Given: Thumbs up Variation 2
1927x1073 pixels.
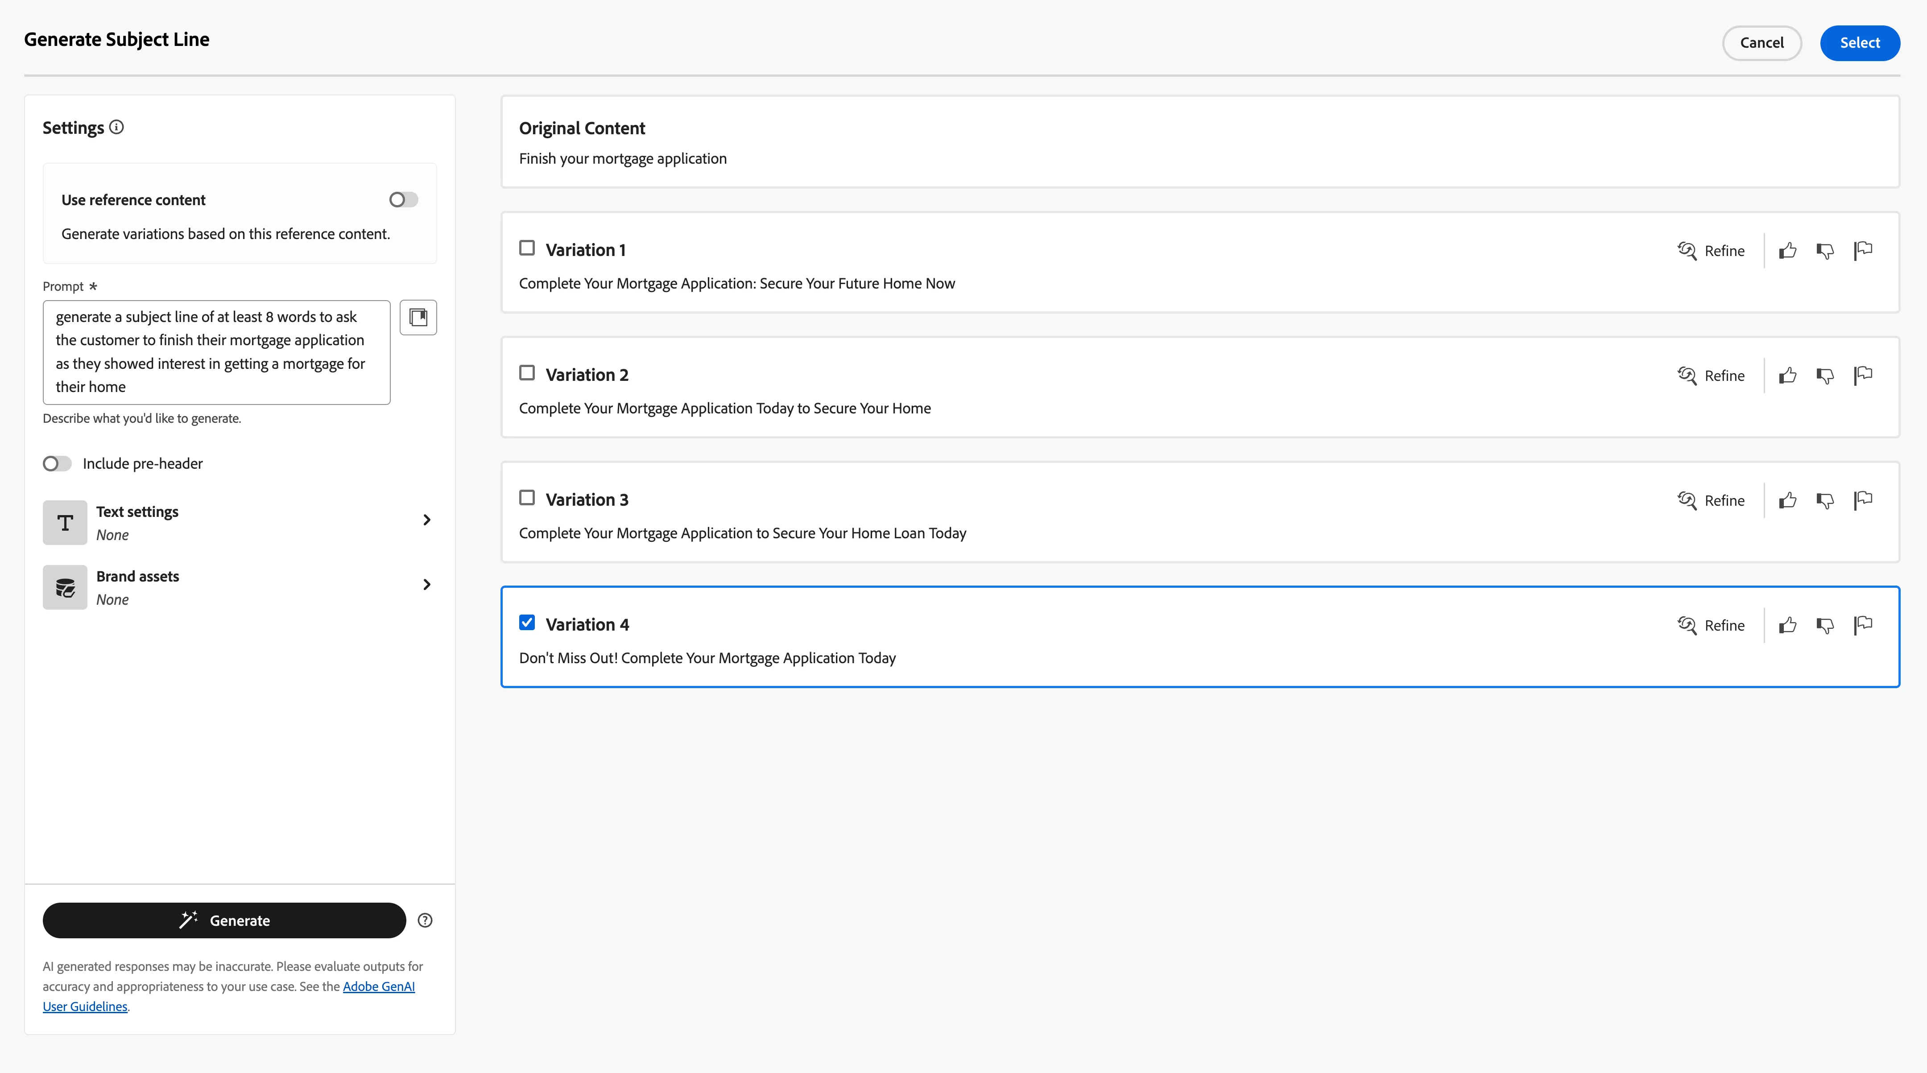Looking at the screenshot, I should tap(1788, 376).
